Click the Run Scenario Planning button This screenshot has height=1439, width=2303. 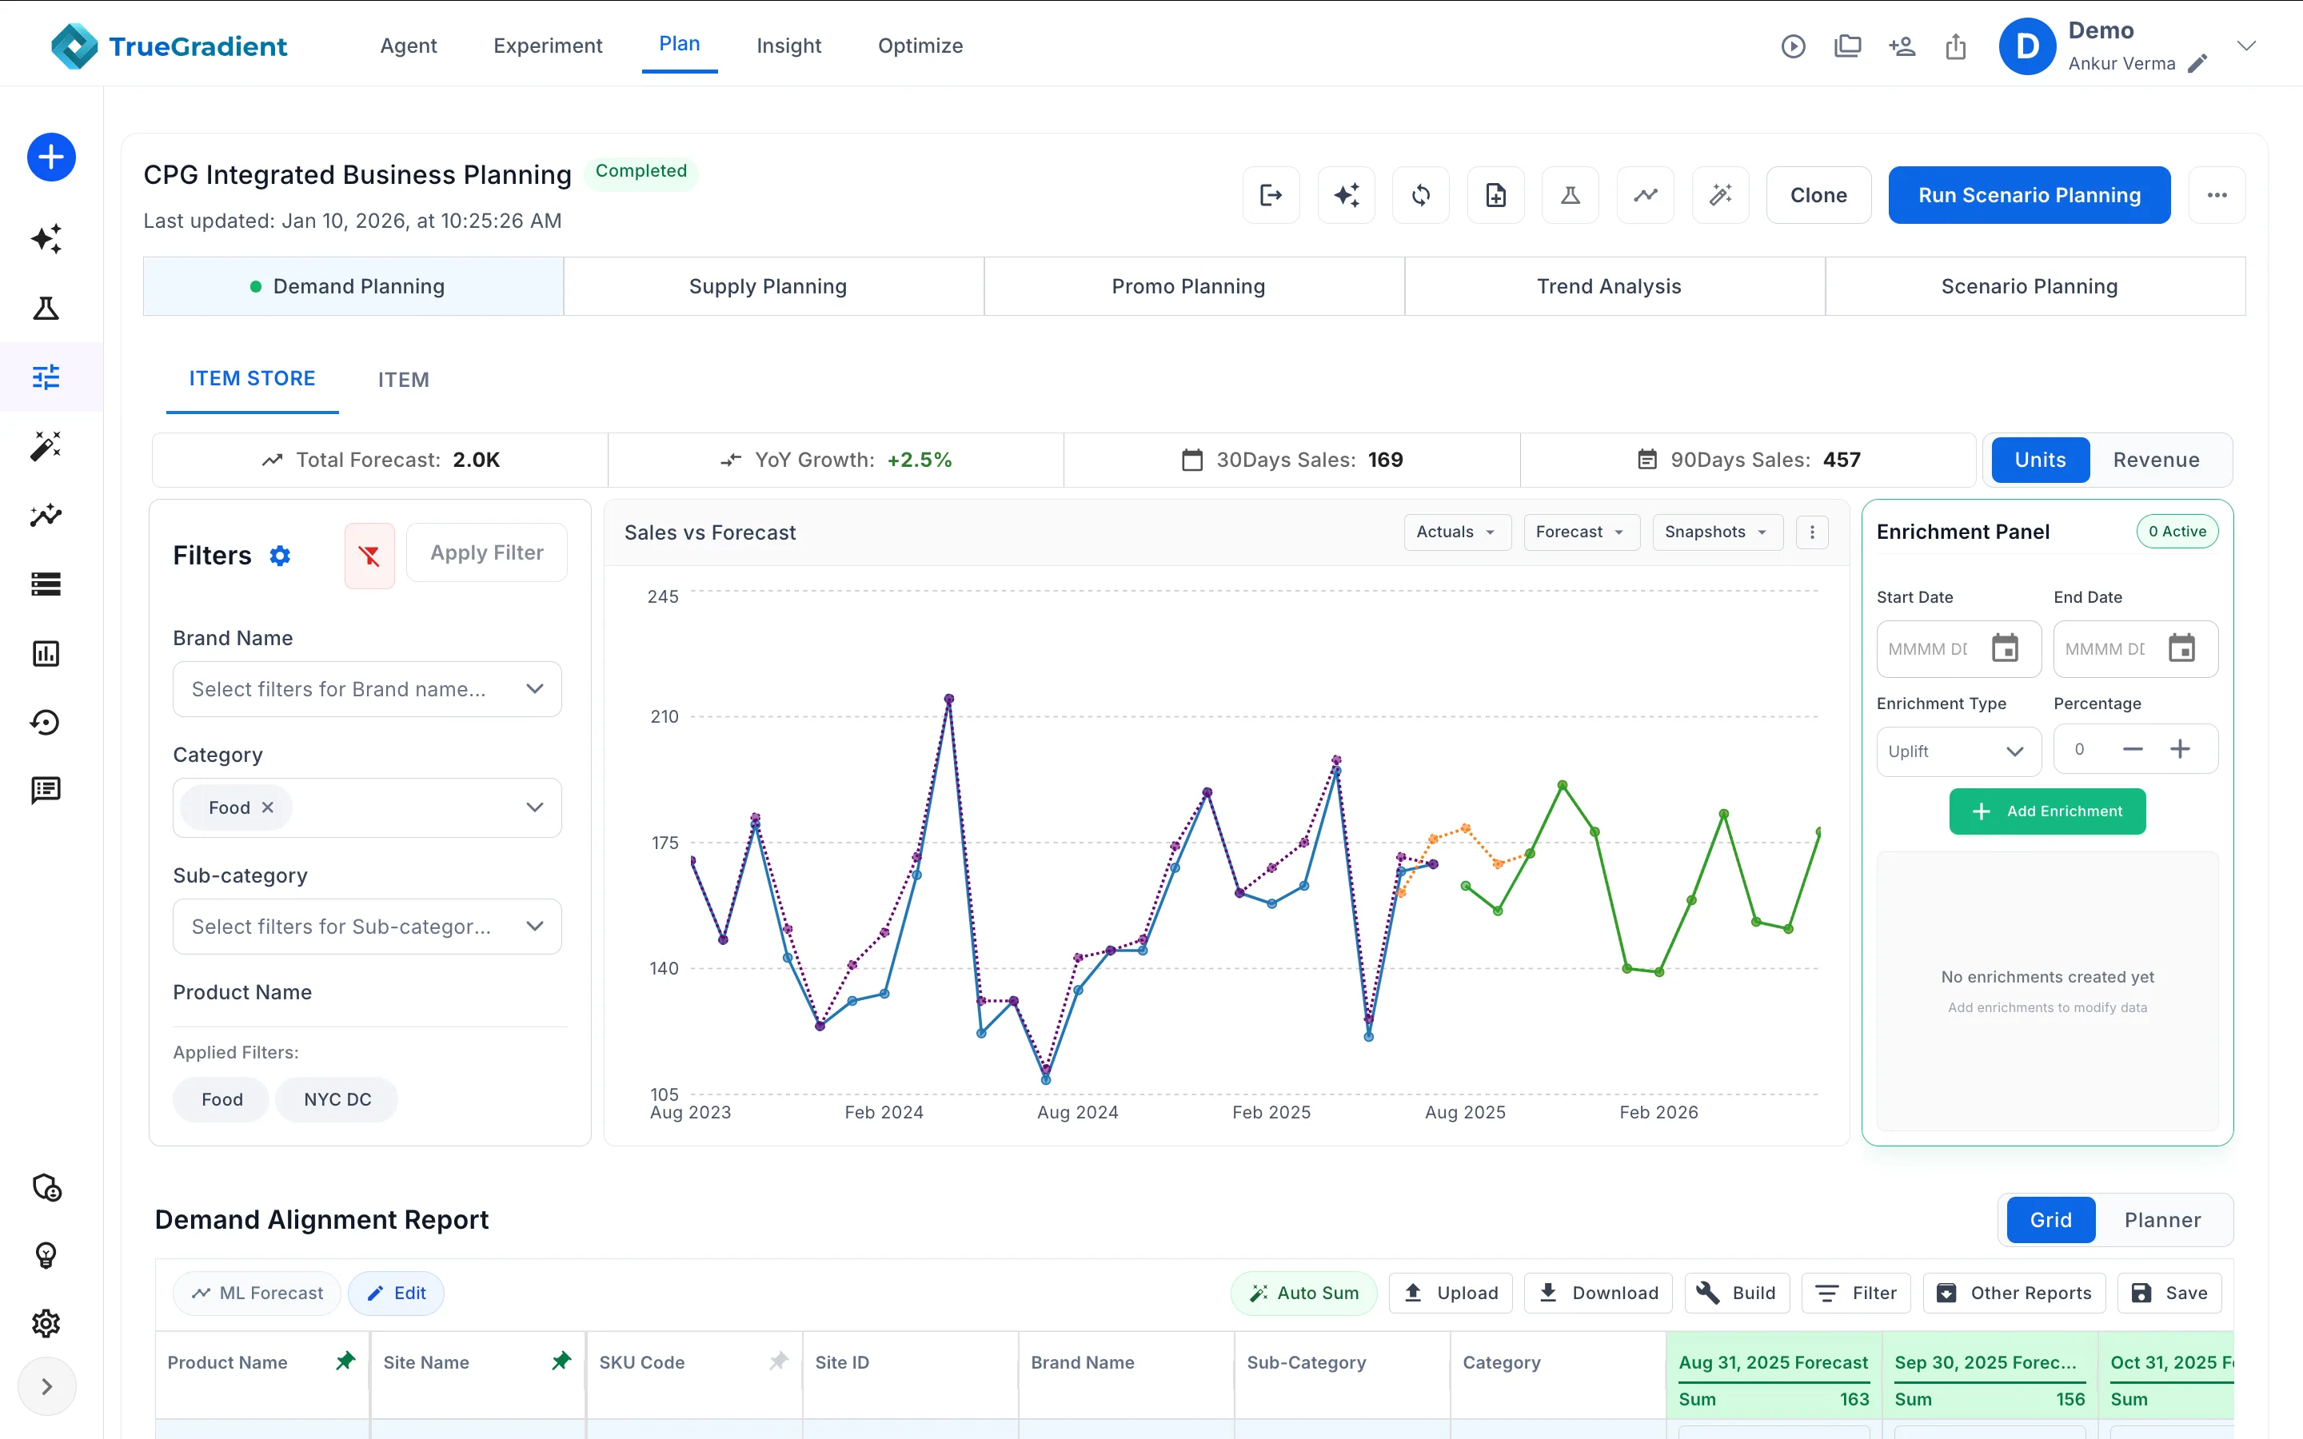(2029, 195)
